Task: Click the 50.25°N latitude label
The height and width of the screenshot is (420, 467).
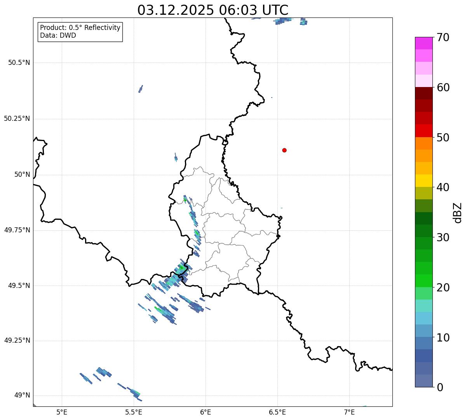Action: coord(17,119)
